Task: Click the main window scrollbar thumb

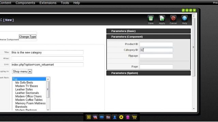Action: [x=194, y=47]
